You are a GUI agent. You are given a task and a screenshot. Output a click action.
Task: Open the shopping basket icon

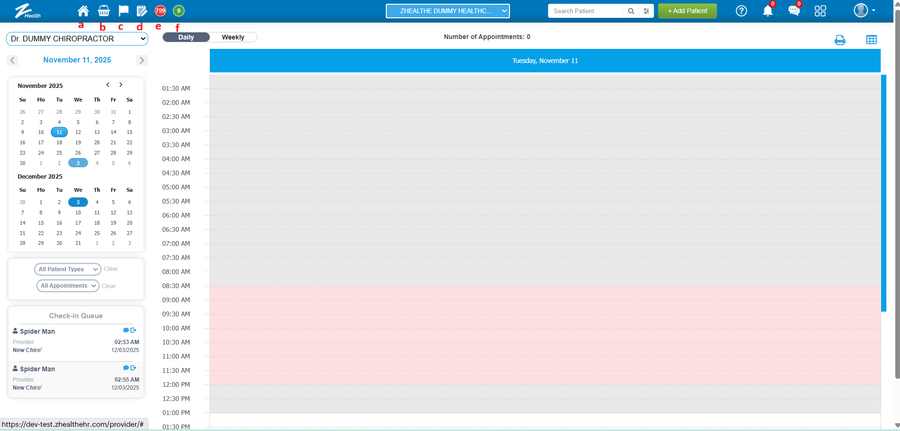point(104,11)
